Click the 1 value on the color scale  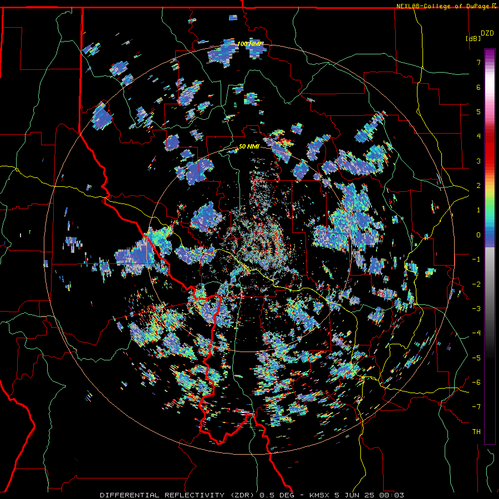tap(478, 210)
